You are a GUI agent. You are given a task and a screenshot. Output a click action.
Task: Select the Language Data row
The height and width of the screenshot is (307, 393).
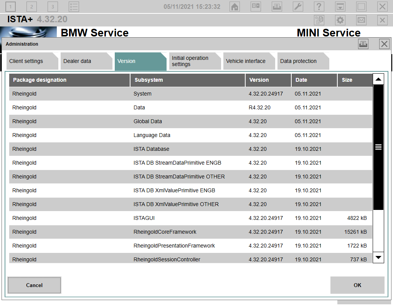(191, 135)
